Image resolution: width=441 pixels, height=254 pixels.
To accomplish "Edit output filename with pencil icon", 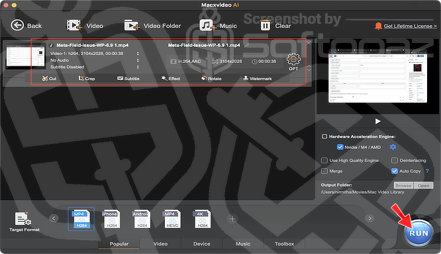I will [246, 45].
